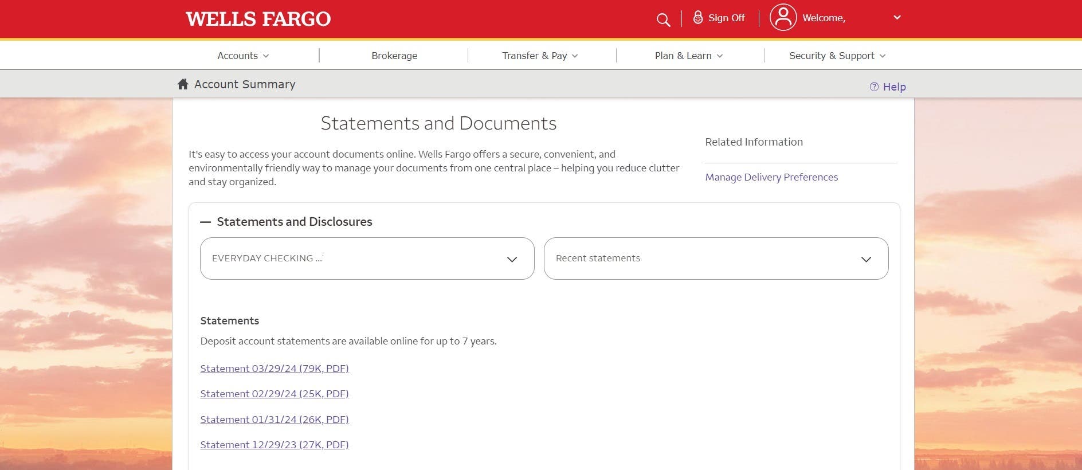Screen dimensions: 1082x470
Task: Click the search magnifying glass icon
Action: 663,20
